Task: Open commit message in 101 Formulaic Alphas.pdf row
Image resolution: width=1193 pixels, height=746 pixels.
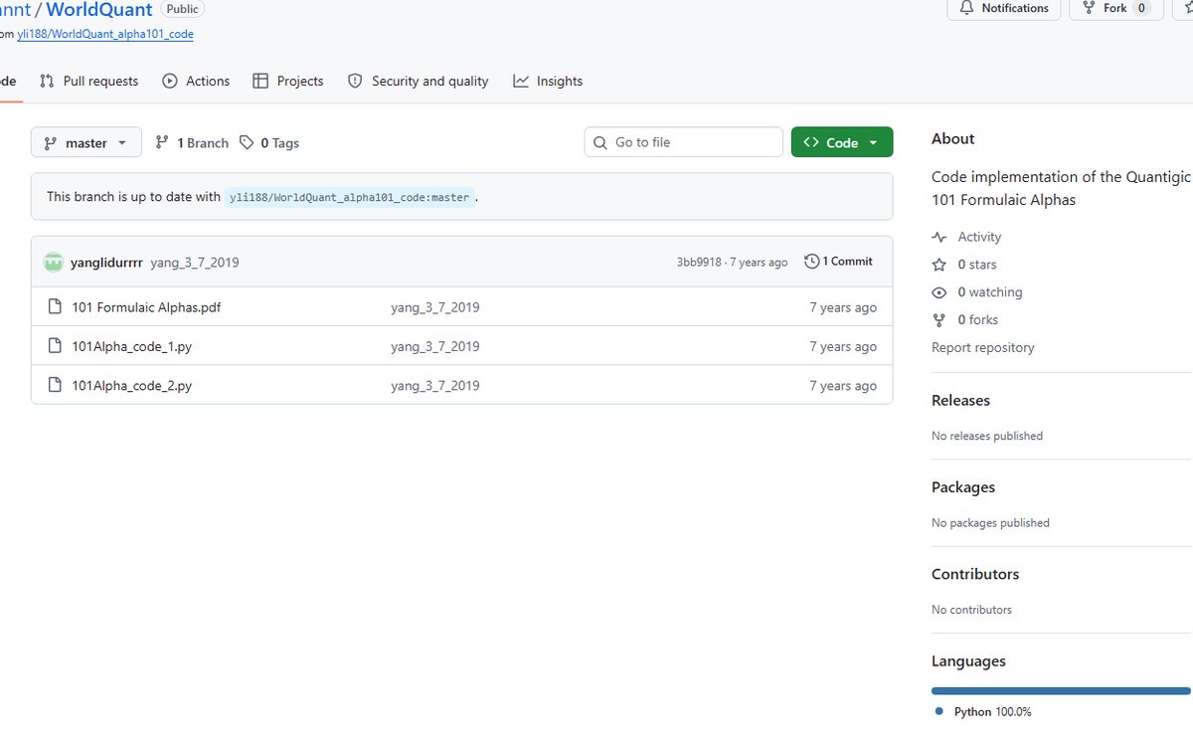Action: coord(435,307)
